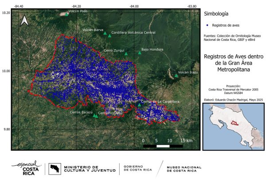The height and width of the screenshot is (187, 266).
Task: Click the Bajo Hondura triangle marker
Action: (x=140, y=53)
